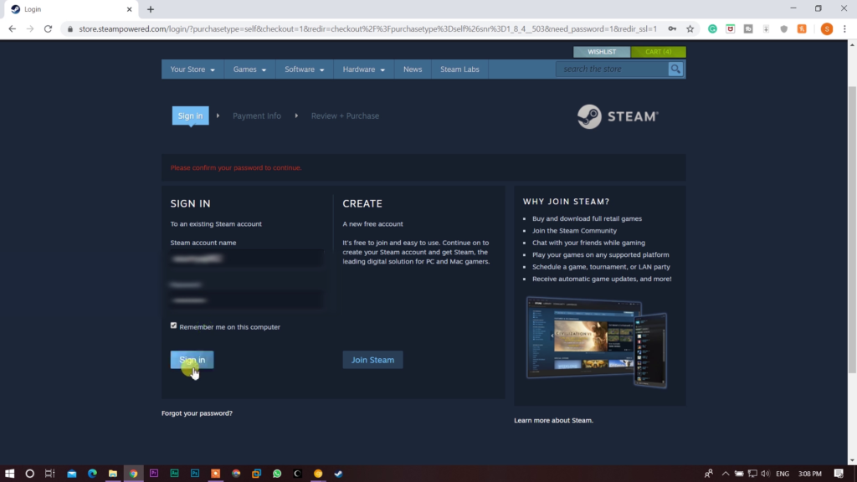The height and width of the screenshot is (482, 857).
Task: Open the News menu item
Action: [x=413, y=69]
